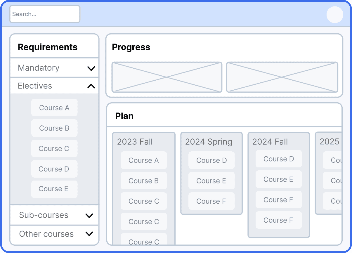The width and height of the screenshot is (352, 253).
Task: Click Course F in 2024 Spring
Action: (211, 201)
